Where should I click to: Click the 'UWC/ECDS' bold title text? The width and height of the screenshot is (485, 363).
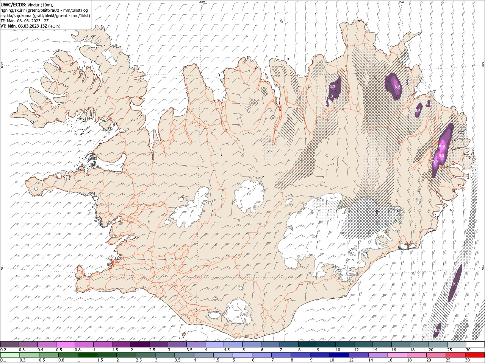point(13,5)
